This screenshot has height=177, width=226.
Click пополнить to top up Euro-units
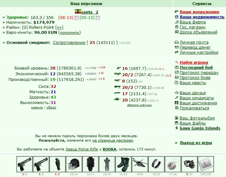pyautogui.click(x=70, y=33)
